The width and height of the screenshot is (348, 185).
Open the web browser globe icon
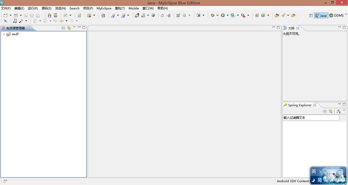pyautogui.click(x=153, y=15)
